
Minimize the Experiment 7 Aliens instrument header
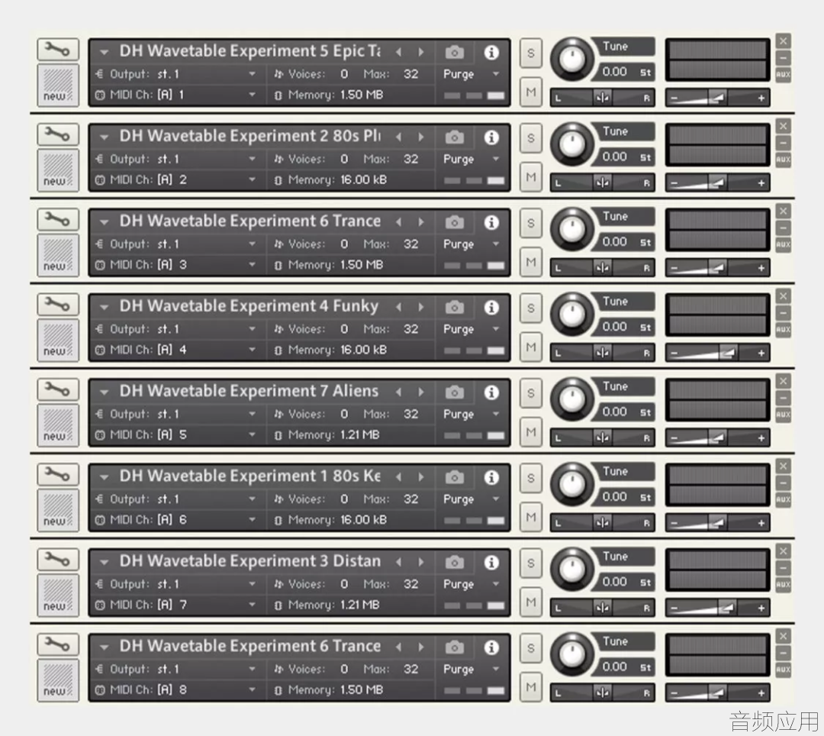click(x=783, y=398)
